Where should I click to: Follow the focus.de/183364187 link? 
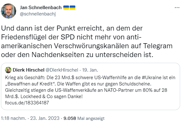pyautogui.click(x=27, y=103)
